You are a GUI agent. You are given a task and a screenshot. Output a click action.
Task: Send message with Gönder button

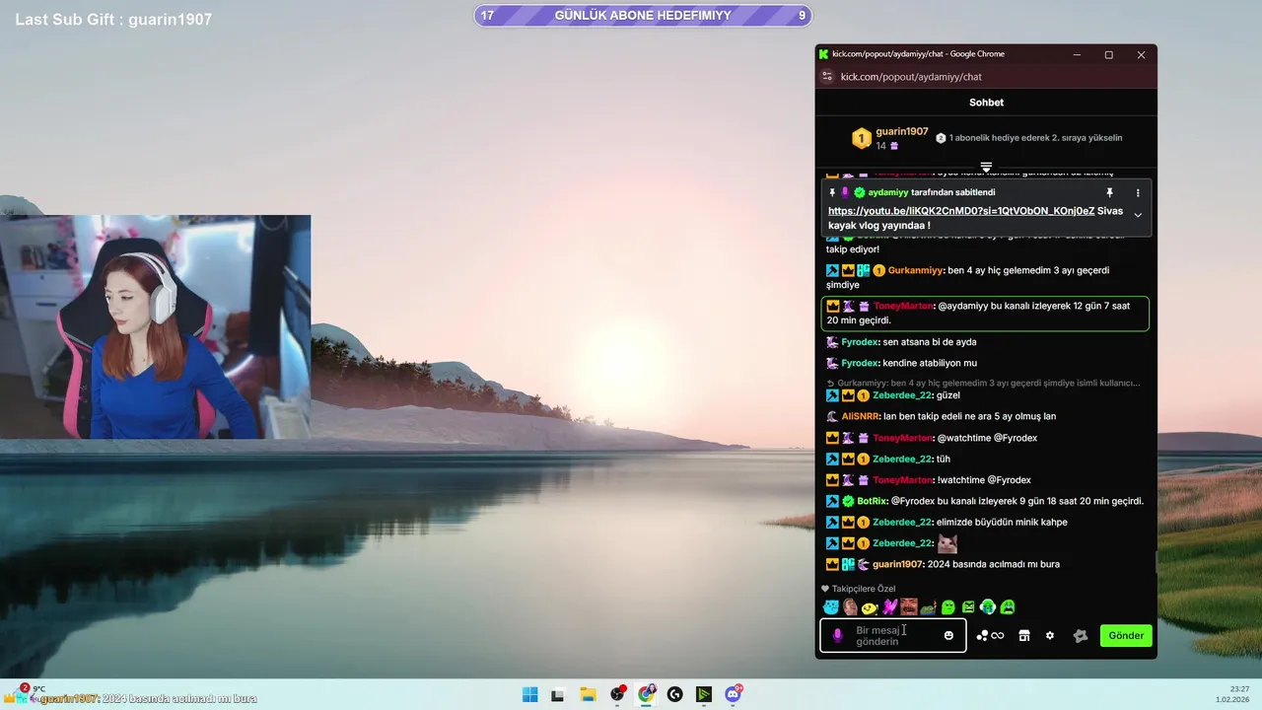[1126, 636]
